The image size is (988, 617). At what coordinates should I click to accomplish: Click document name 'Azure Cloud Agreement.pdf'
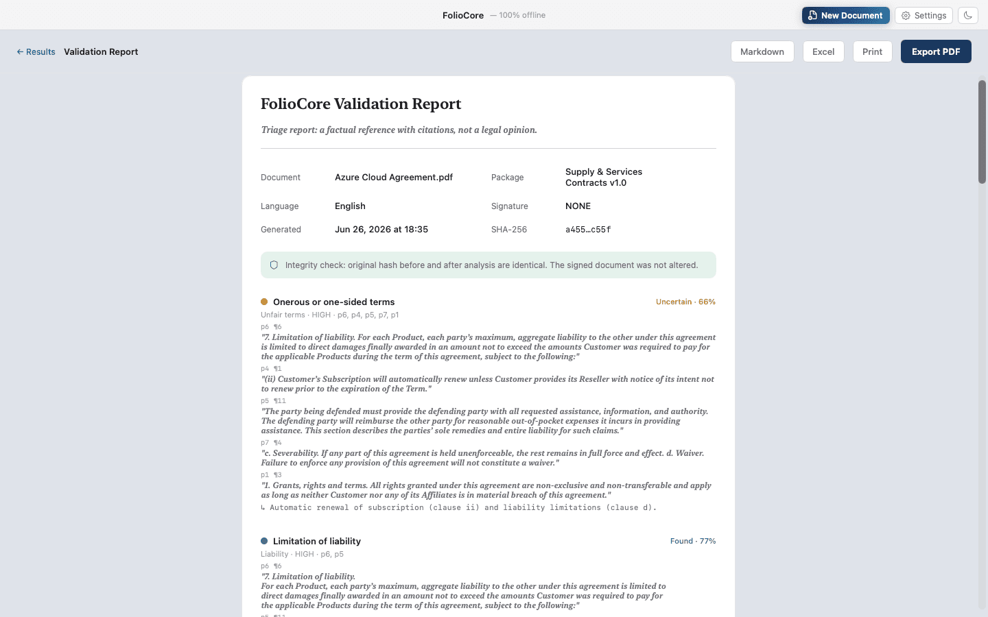tap(394, 177)
